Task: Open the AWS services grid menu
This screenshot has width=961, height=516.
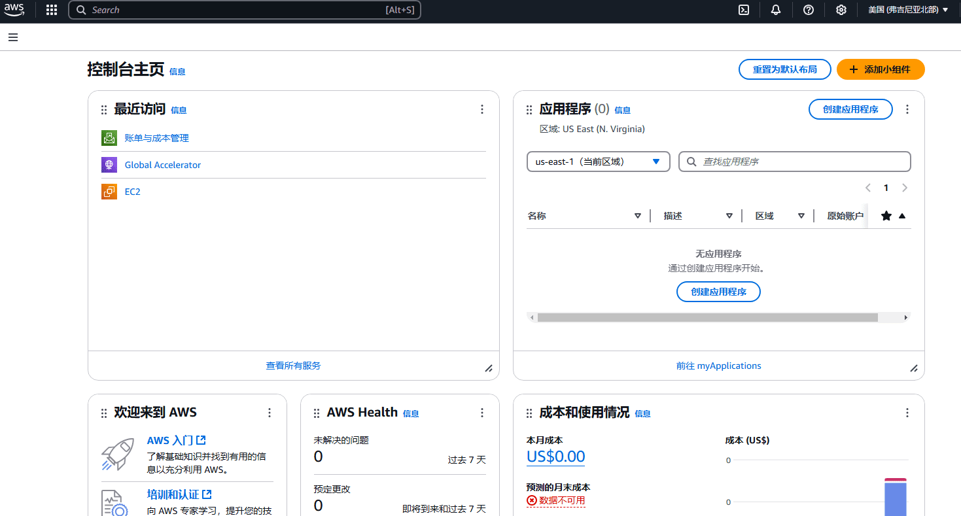Action: 51,10
